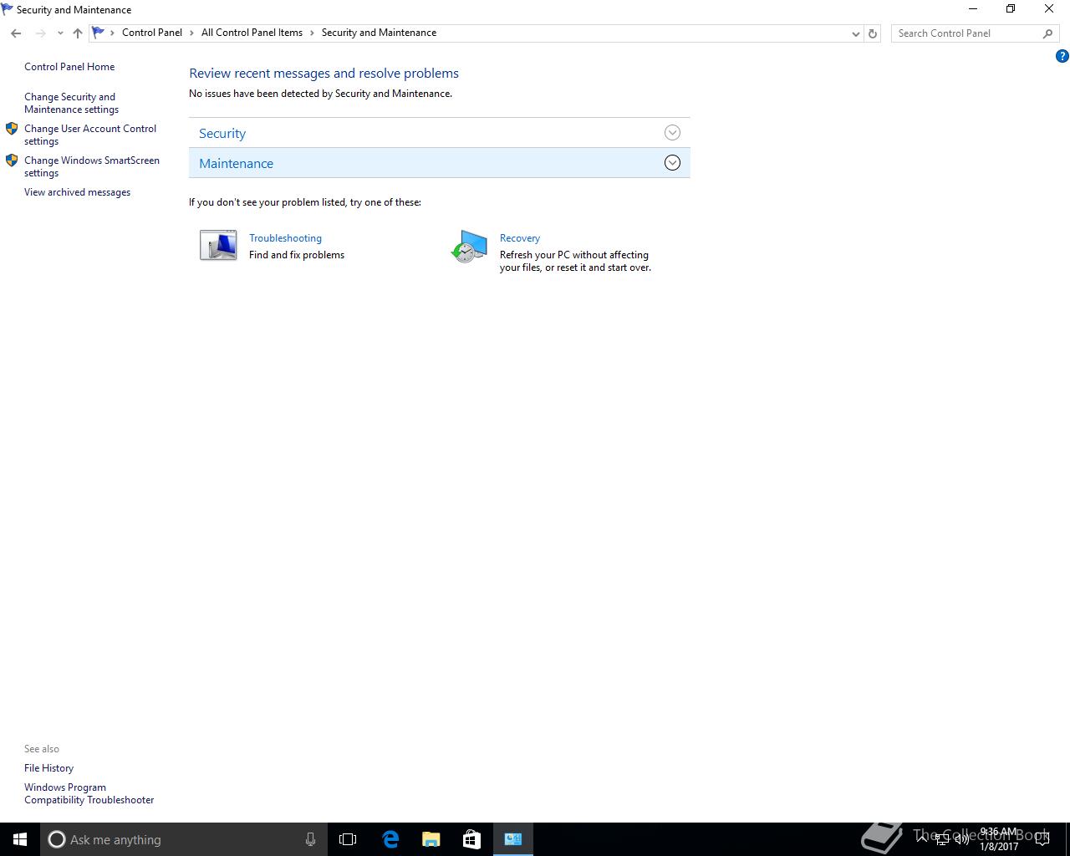The width and height of the screenshot is (1070, 856).
Task: Click the flag icon in address bar
Action: click(x=98, y=33)
